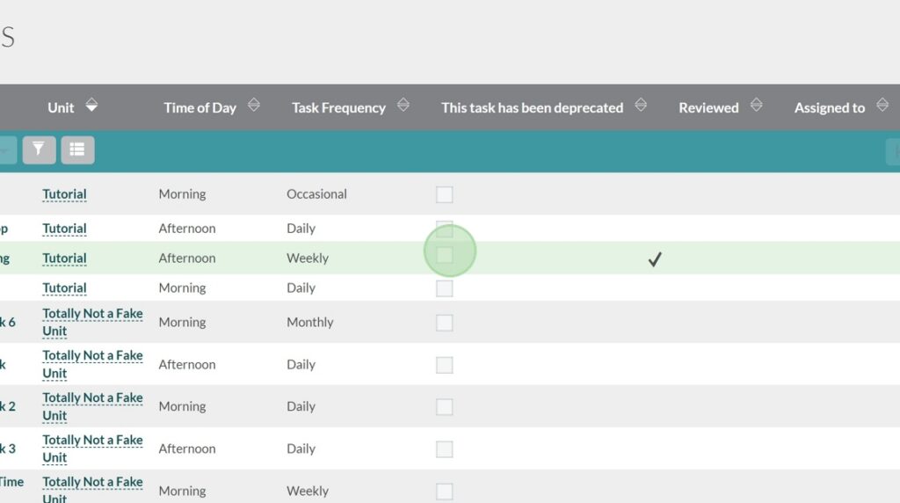
Task: Open the column chooser list icon
Action: (x=77, y=150)
